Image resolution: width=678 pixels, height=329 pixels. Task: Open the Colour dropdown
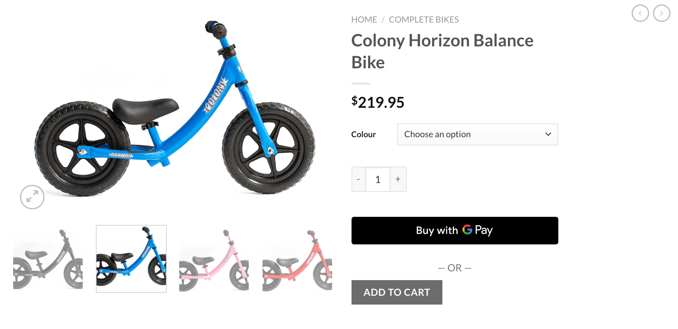point(477,134)
